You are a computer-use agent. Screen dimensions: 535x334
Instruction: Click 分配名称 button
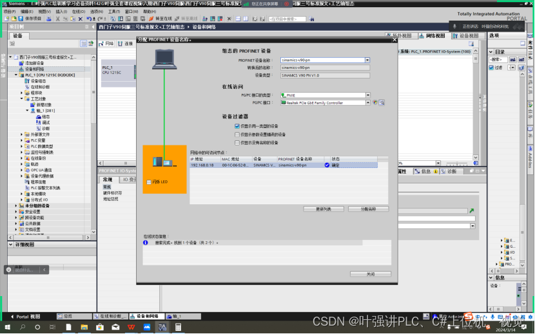[368, 209]
